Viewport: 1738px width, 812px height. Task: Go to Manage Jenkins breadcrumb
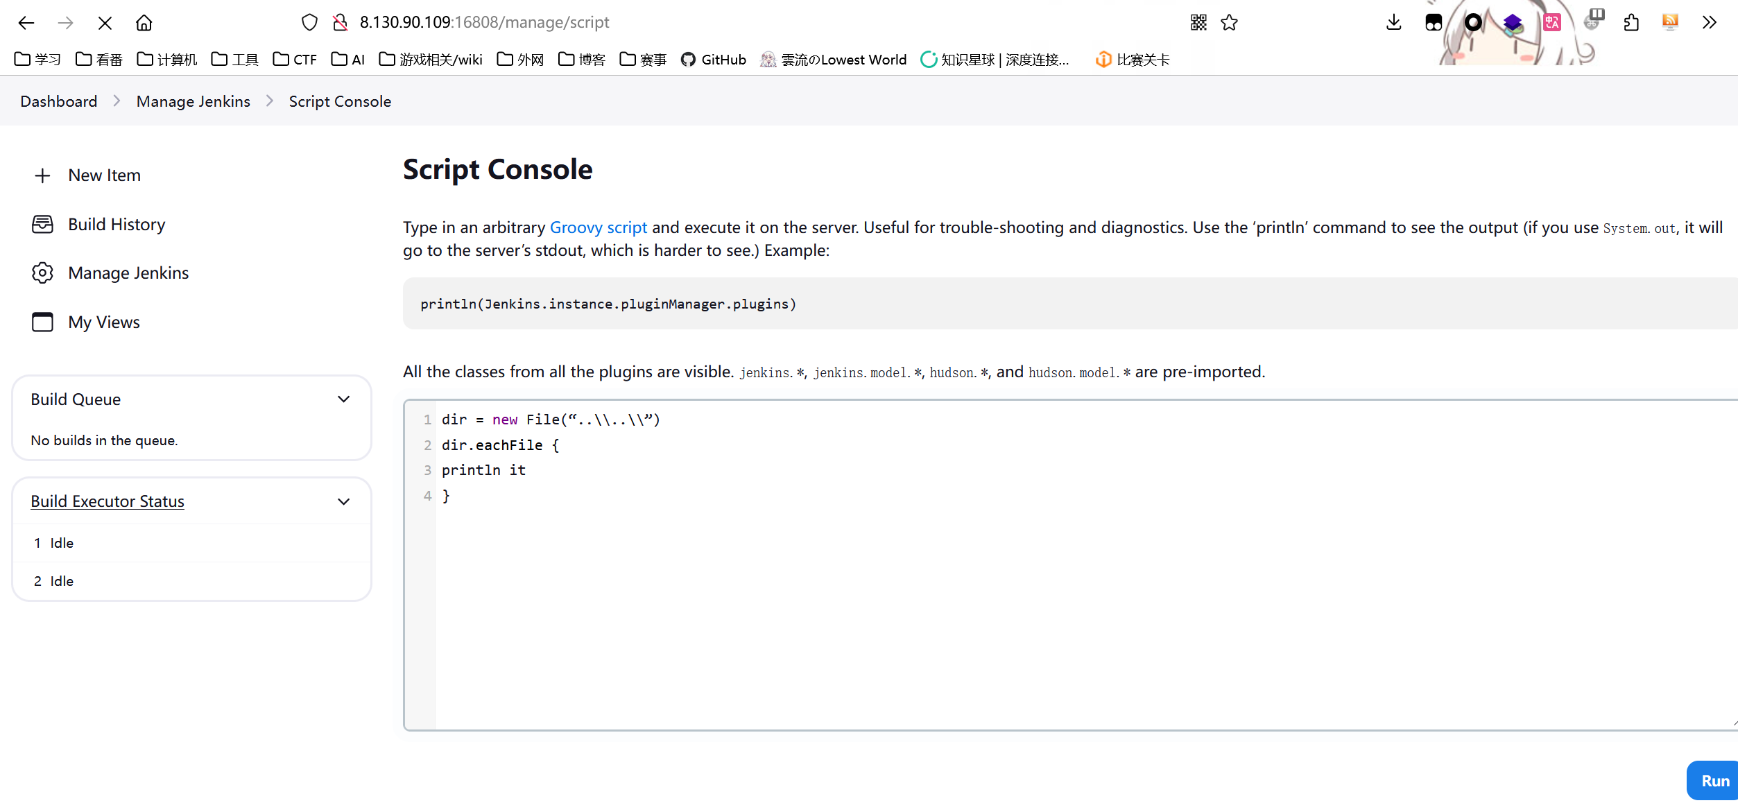pyautogui.click(x=193, y=101)
